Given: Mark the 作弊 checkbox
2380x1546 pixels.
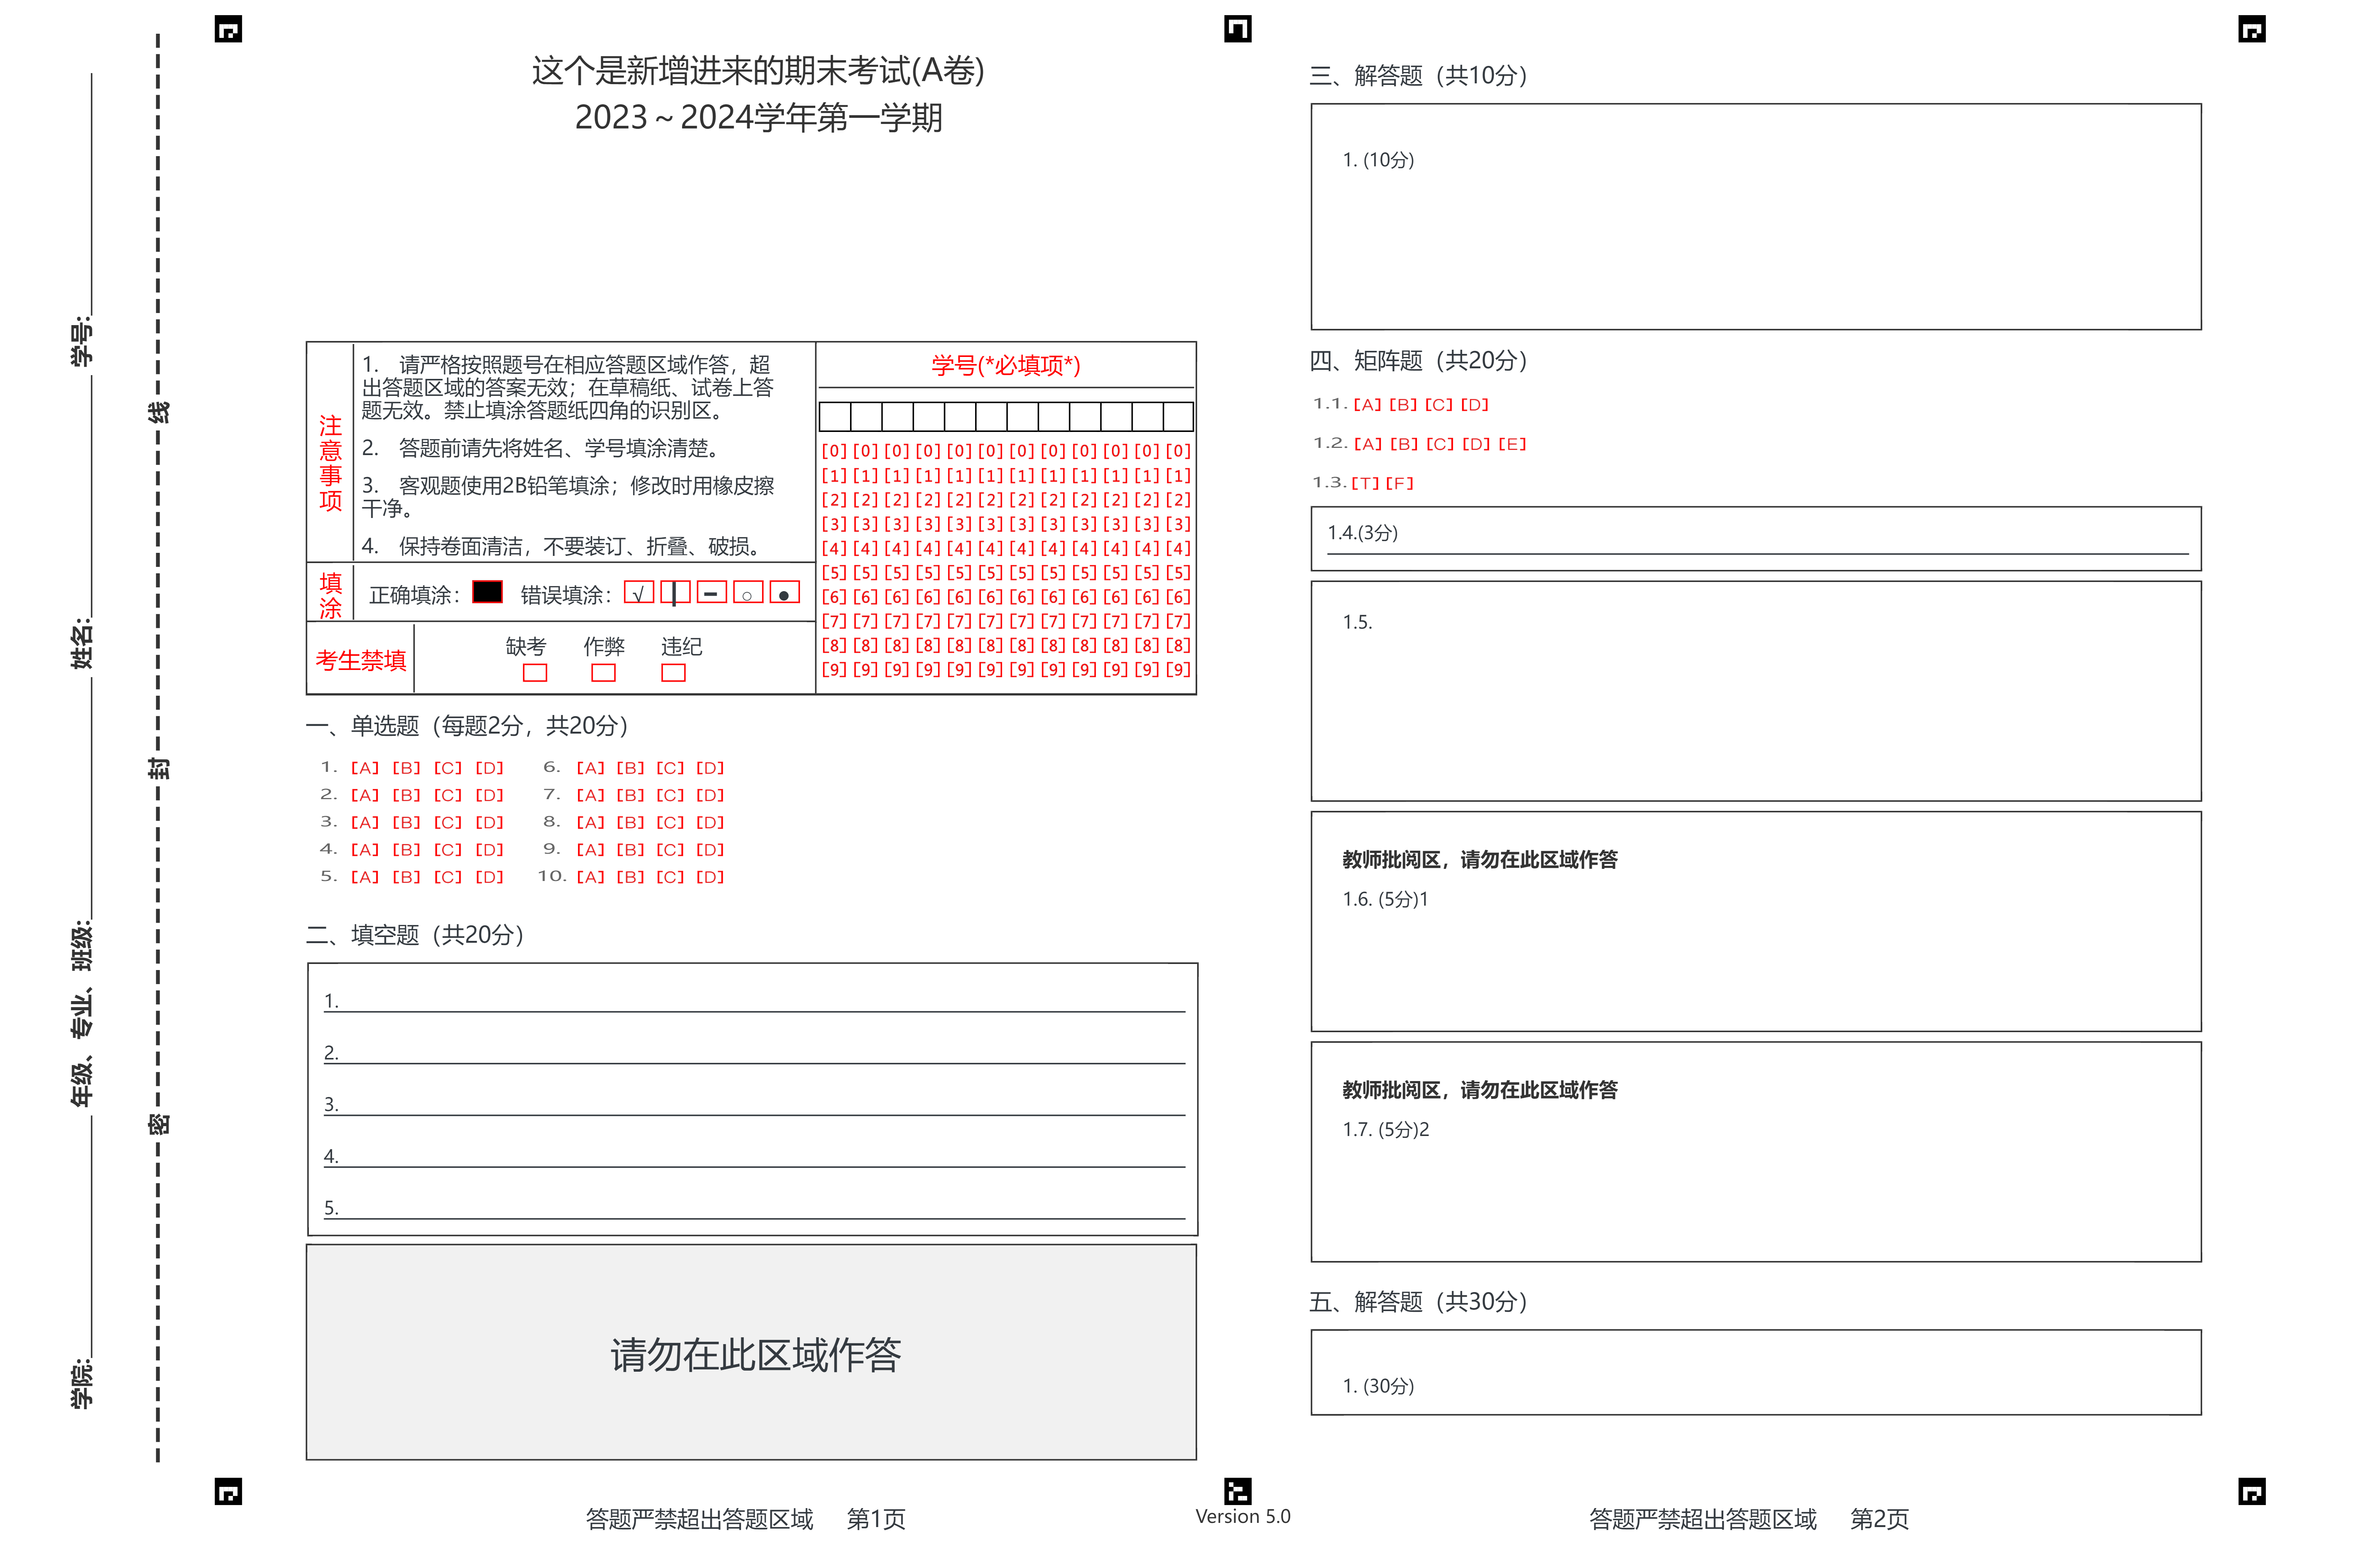Looking at the screenshot, I should coord(603,673).
